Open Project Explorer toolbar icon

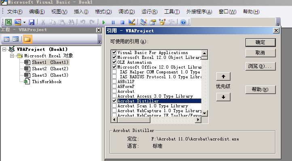click(144, 22)
